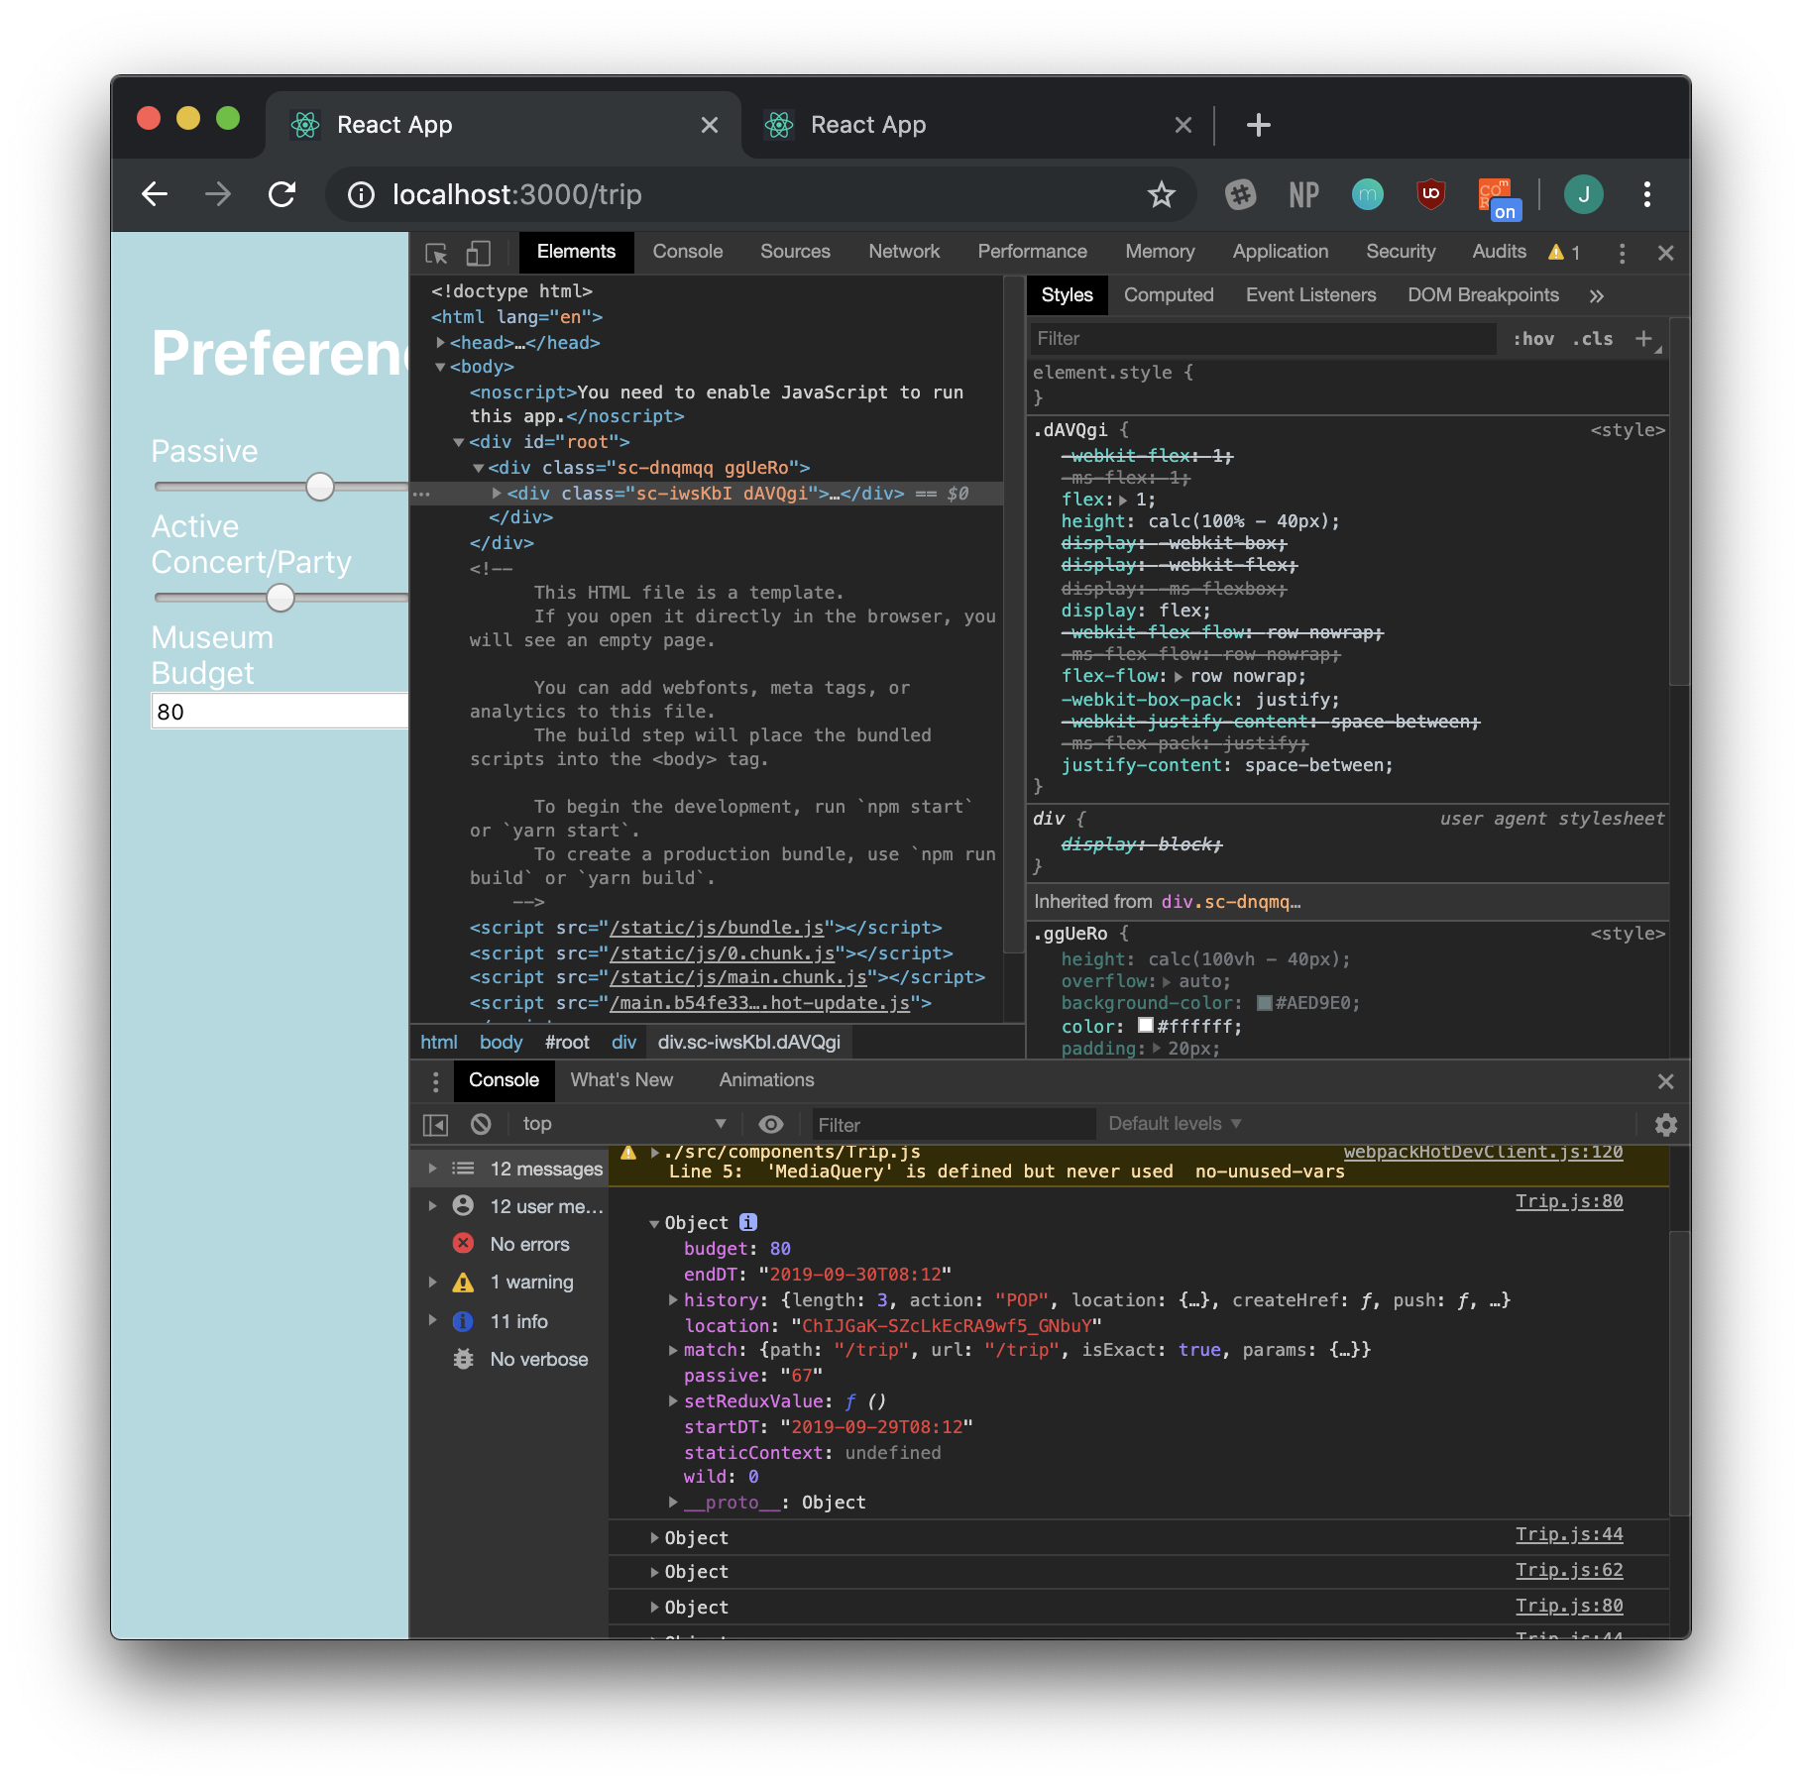This screenshot has width=1802, height=1786.
Task: Expand the 12 messages group
Action: click(432, 1170)
